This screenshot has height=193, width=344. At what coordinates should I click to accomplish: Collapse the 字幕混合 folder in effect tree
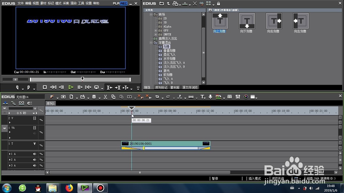151,43
